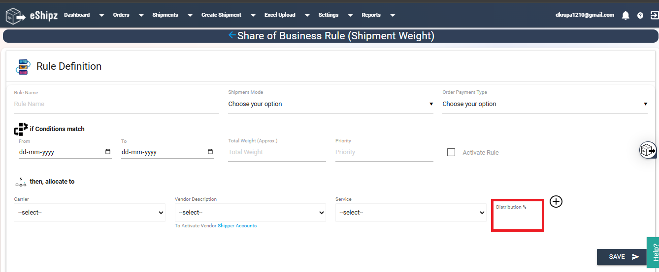Viewport: 659px width, 272px height.
Task: Focus the Rule Name input field
Action: pos(116,104)
